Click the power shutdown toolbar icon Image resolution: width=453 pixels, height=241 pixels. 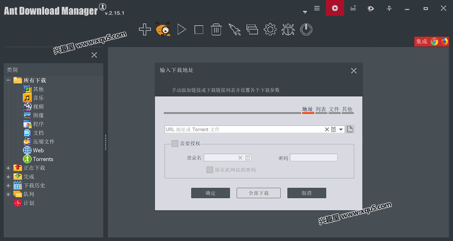306,29
